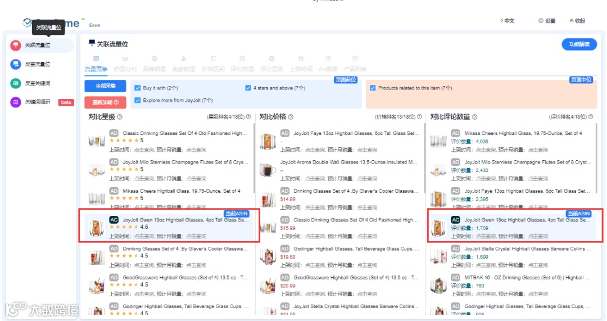The image size is (607, 321).
Task: Click MITBAK 16-OZ Drinking Glasses thumbnail
Action: (x=438, y=286)
